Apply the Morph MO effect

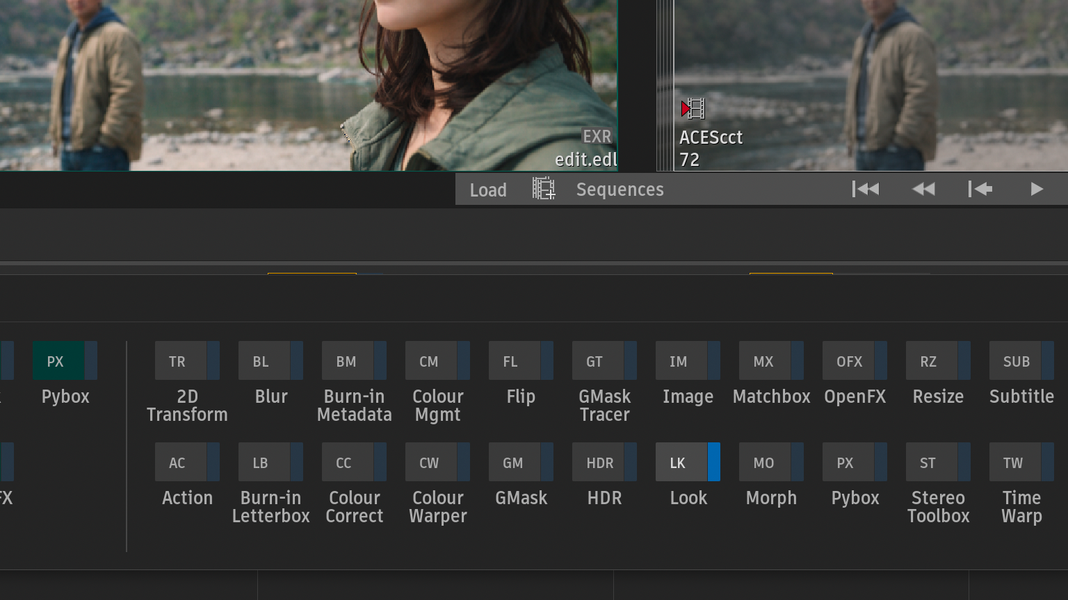(764, 462)
